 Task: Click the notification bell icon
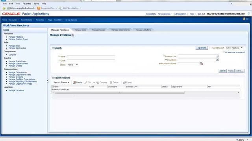pos(244,19)
